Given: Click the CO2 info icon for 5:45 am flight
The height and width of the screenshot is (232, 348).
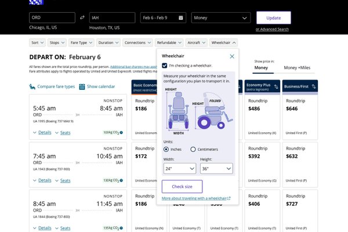Looking at the screenshot, I should coord(121,133).
